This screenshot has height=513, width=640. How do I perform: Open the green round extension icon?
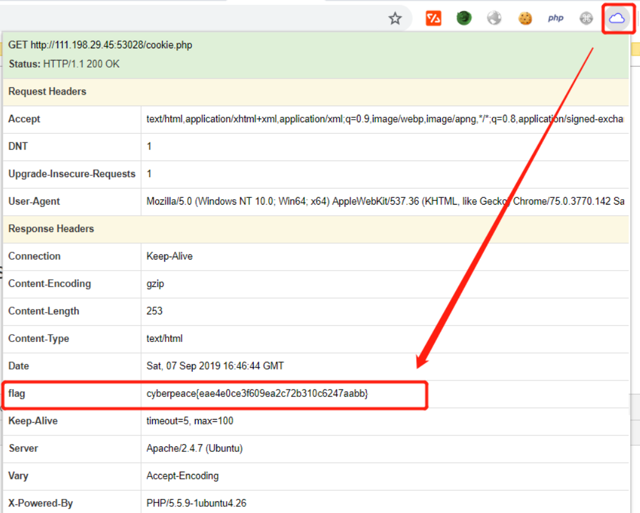click(x=464, y=18)
